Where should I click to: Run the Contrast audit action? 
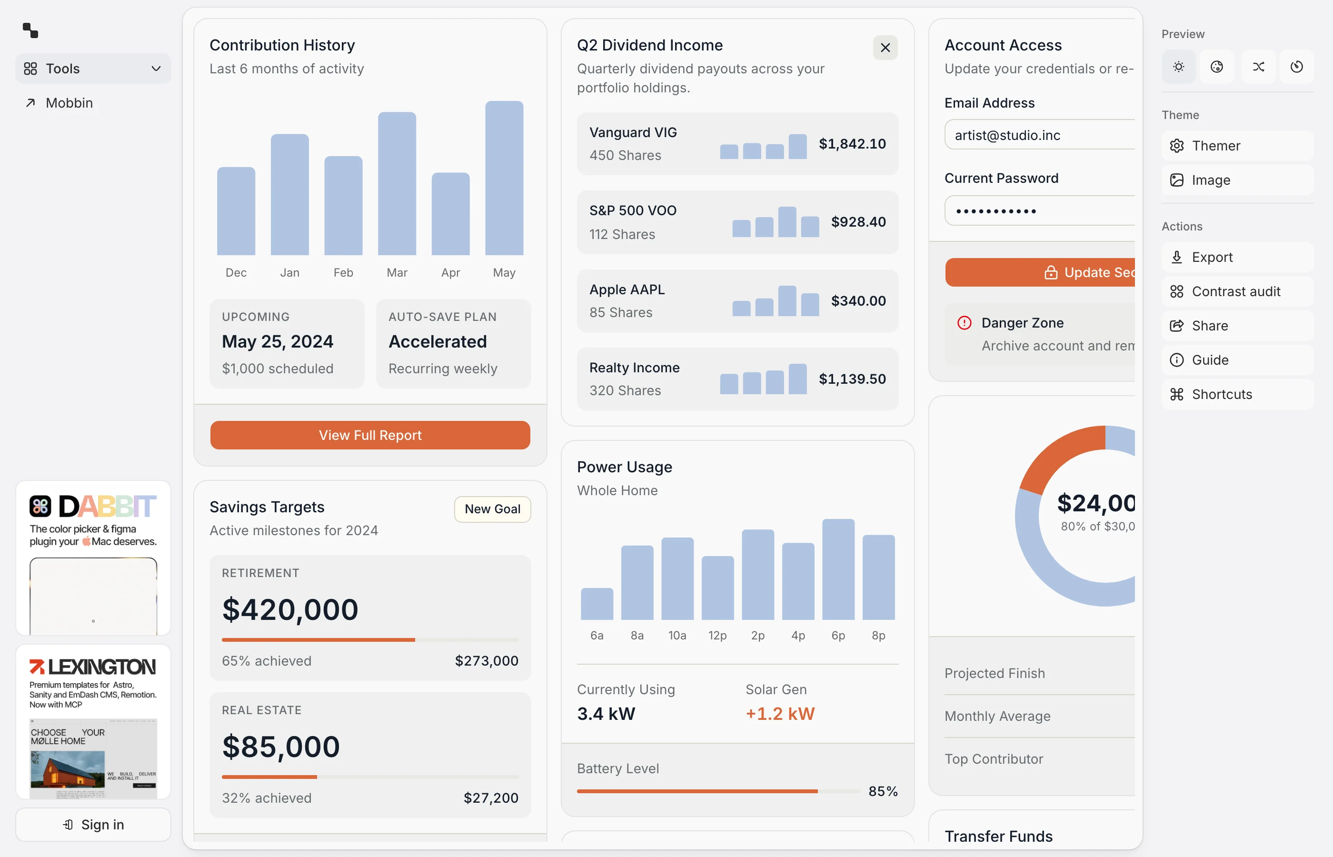click(x=1237, y=291)
